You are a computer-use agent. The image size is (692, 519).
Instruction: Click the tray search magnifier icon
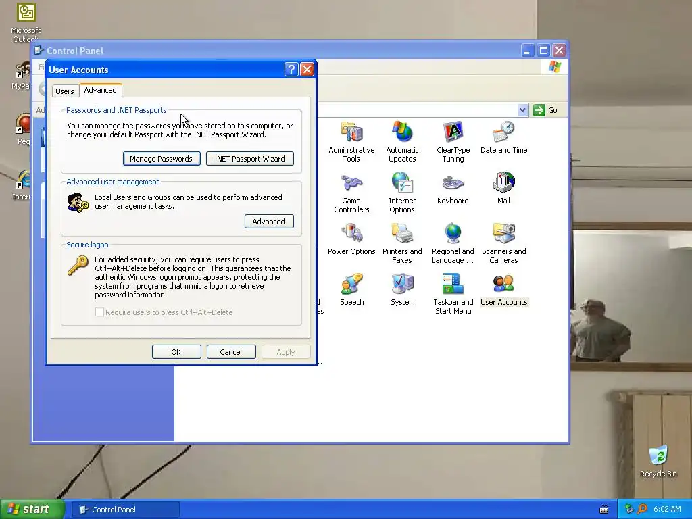click(642, 509)
